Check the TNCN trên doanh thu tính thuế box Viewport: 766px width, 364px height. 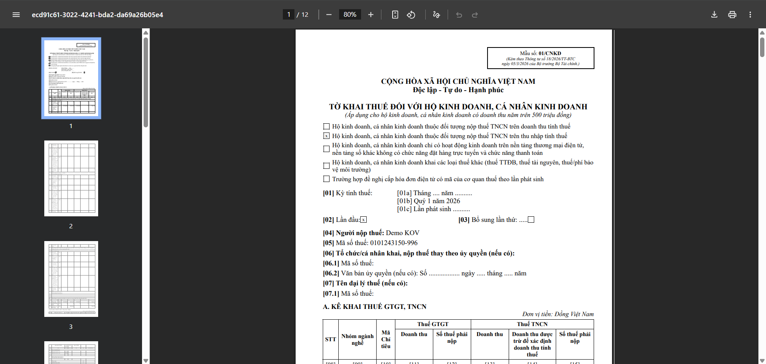pos(326,127)
